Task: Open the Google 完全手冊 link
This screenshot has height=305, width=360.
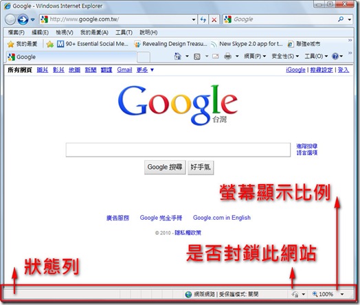Action: 161,218
